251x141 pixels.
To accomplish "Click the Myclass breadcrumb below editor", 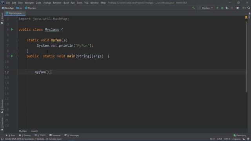I will 23,131.
